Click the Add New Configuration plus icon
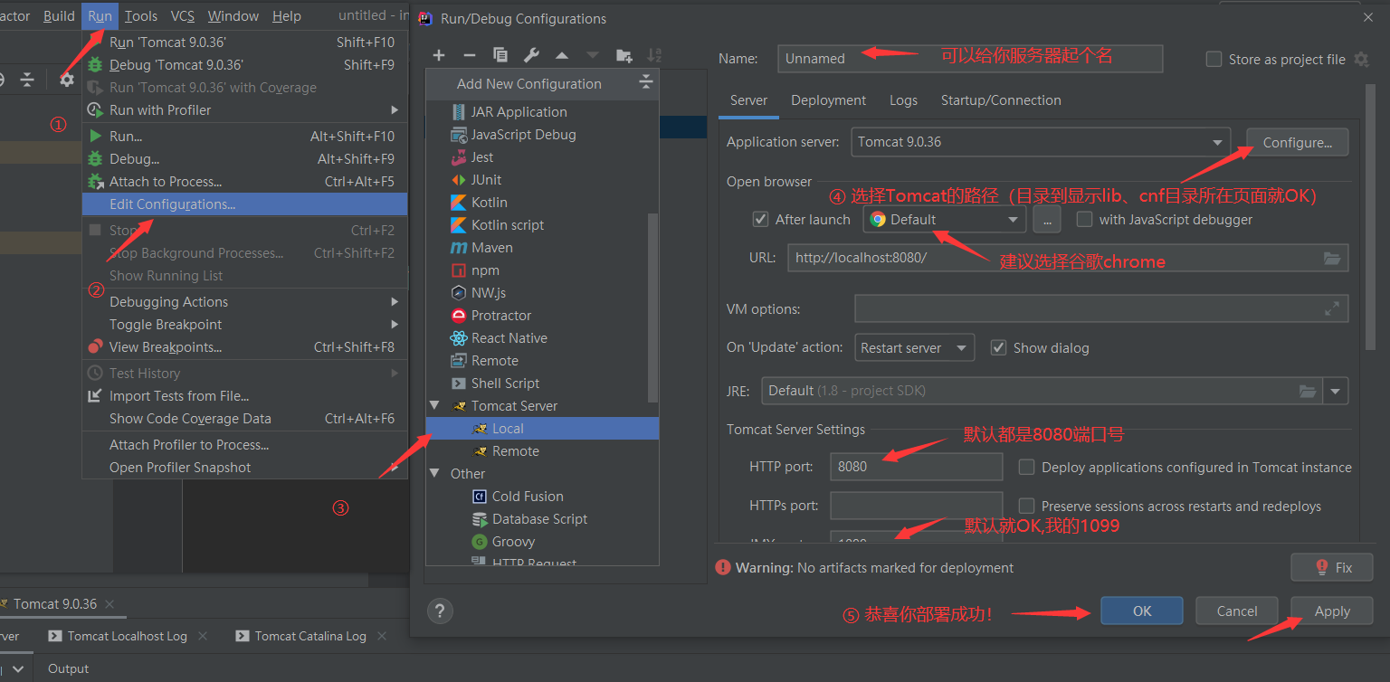The height and width of the screenshot is (682, 1390). (x=439, y=55)
